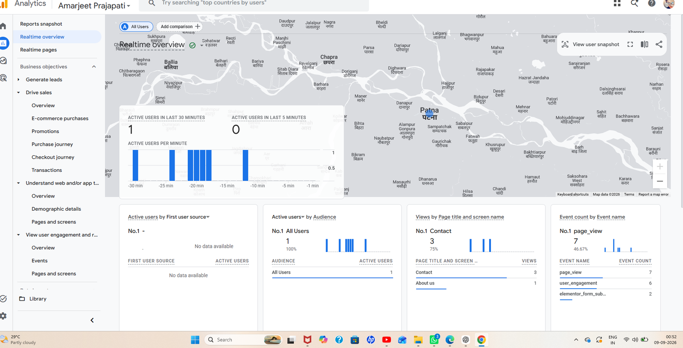Open Reports snapshot

41,24
